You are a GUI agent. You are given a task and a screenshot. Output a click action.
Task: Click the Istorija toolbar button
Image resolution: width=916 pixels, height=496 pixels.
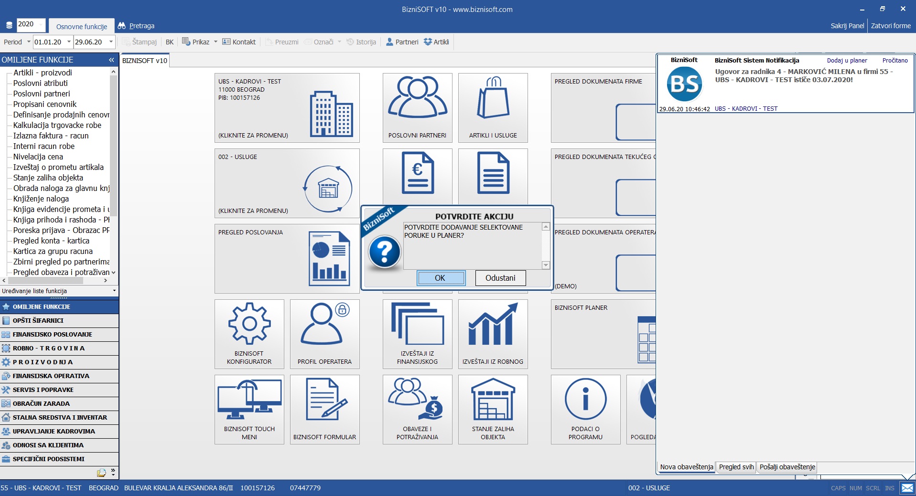(x=361, y=42)
